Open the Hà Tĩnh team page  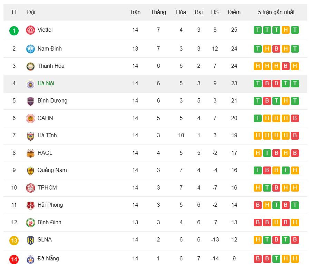click(47, 136)
